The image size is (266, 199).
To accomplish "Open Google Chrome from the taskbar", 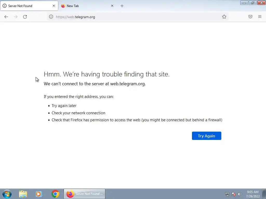I will click(55, 194).
